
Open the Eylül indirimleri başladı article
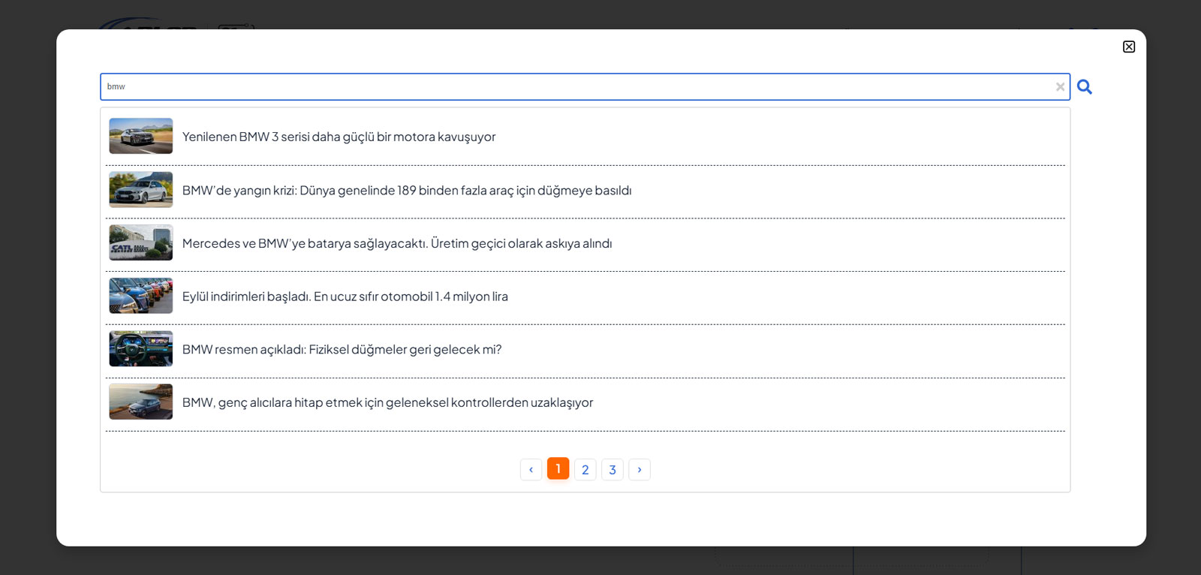pos(345,297)
